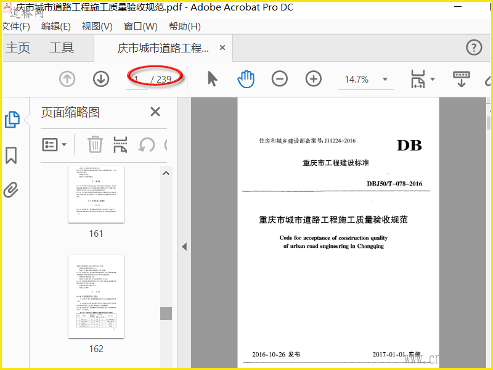Viewport: 493px width, 370px height.
Task: Activate the selection arrow tool
Action: click(213, 79)
